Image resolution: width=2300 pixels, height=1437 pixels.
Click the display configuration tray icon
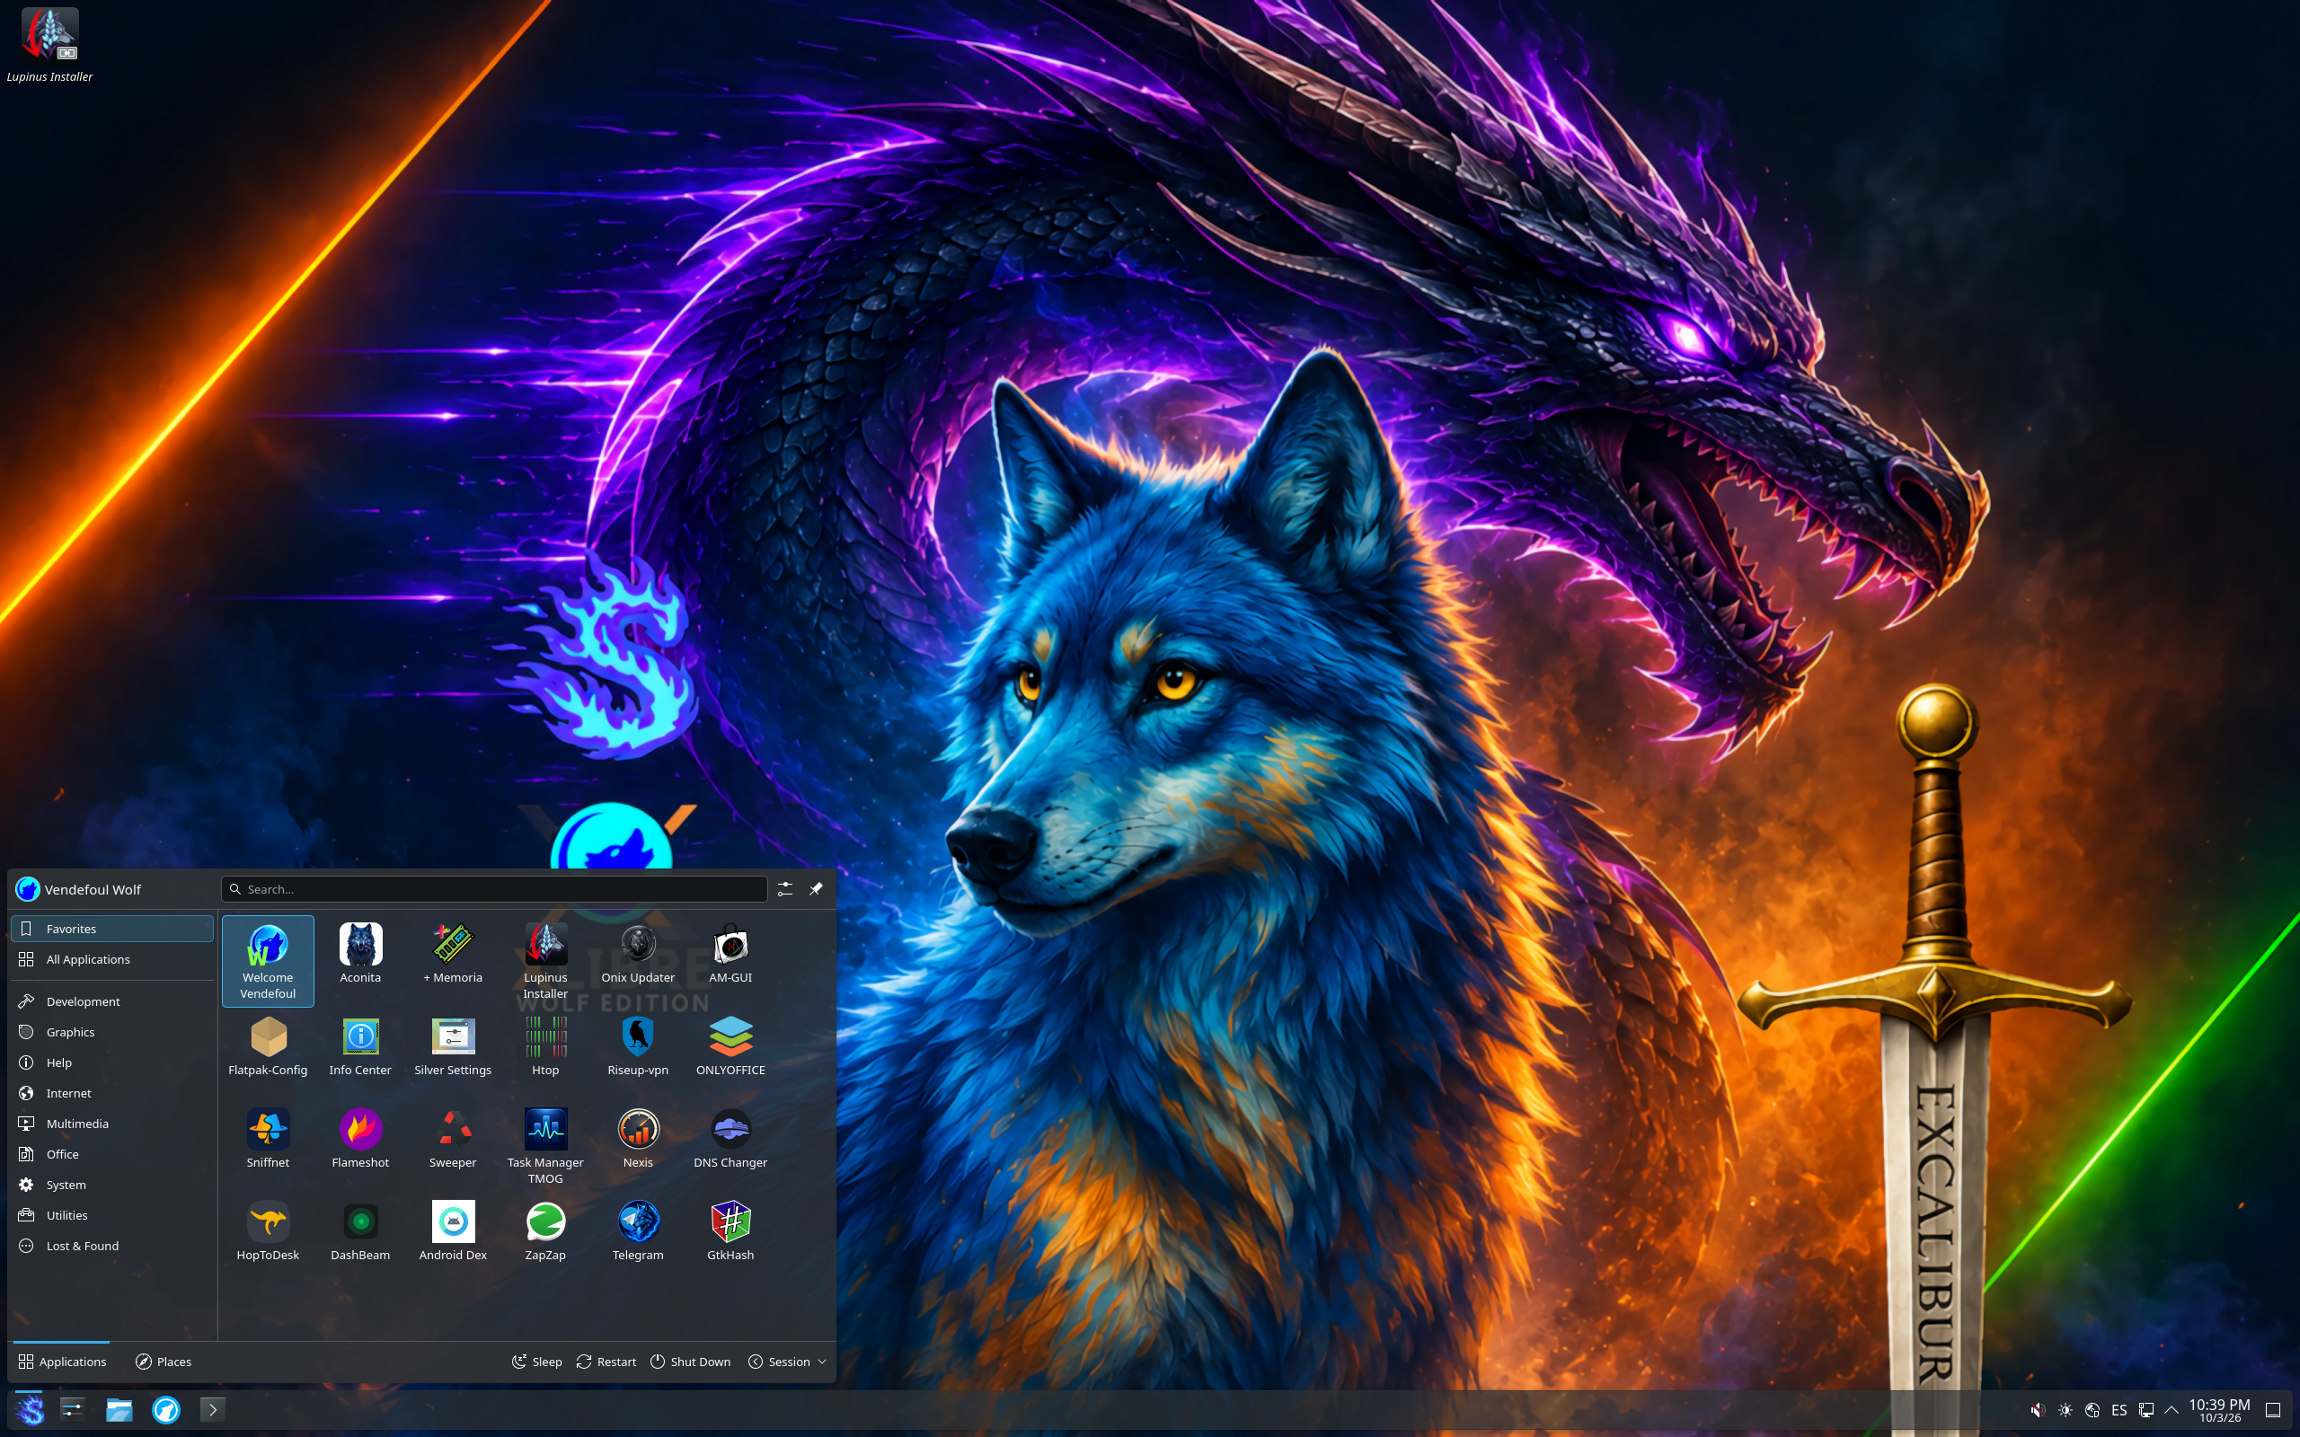(x=2145, y=1409)
